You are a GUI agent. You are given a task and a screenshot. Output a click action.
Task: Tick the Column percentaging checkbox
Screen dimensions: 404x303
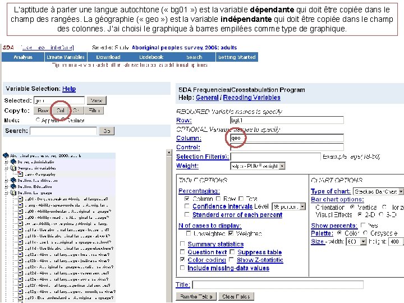click(187, 199)
